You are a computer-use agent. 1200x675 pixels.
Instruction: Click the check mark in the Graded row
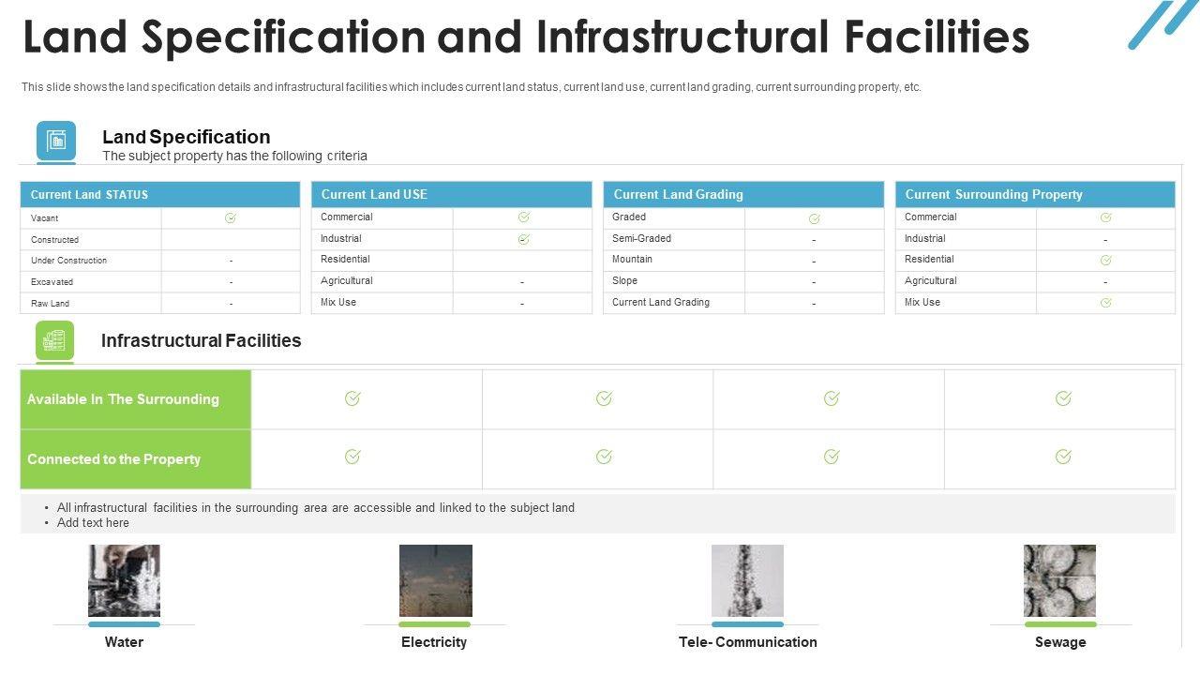point(815,218)
